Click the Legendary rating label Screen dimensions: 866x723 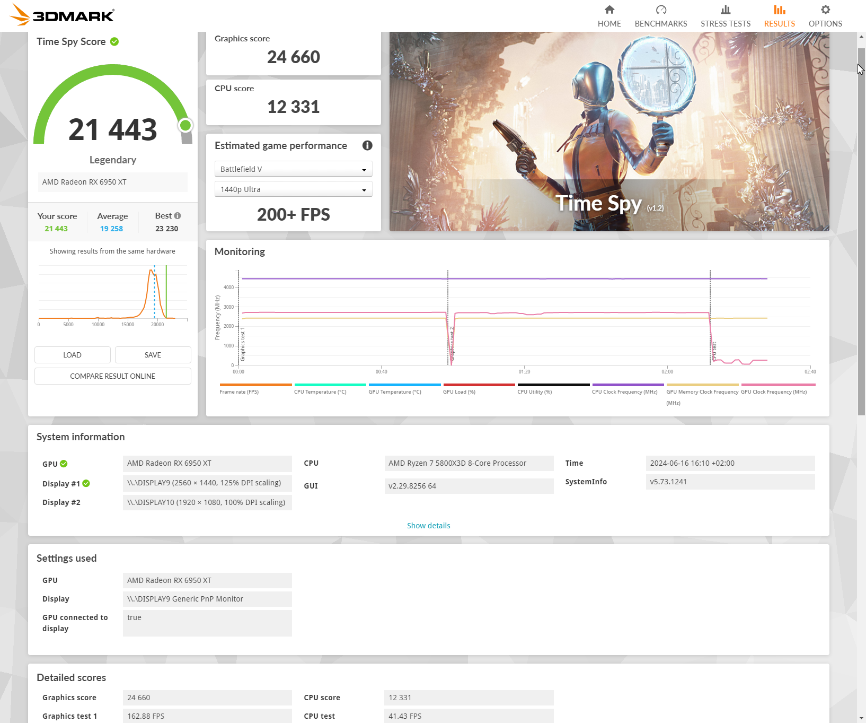click(112, 160)
